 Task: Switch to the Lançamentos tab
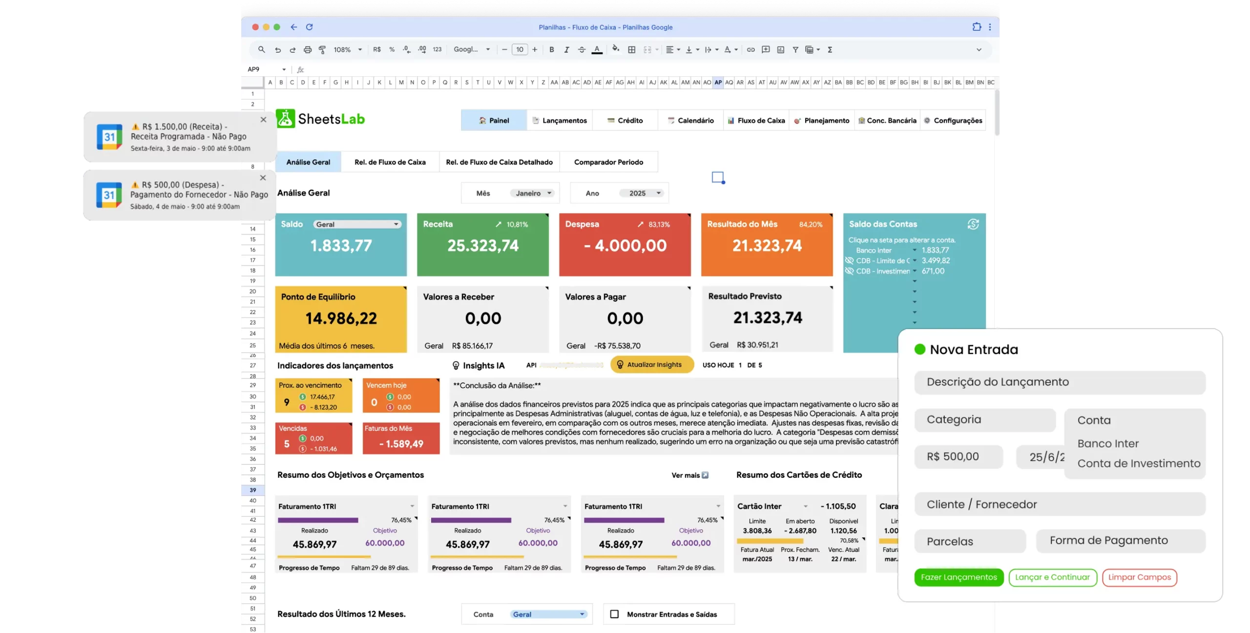(560, 121)
